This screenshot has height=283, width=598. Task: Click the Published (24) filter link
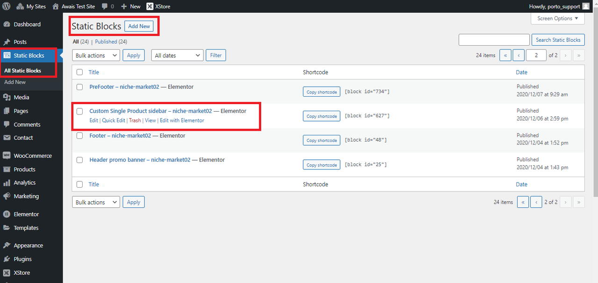[x=111, y=42]
